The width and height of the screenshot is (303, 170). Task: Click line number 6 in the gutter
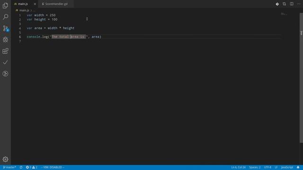pos(20,37)
